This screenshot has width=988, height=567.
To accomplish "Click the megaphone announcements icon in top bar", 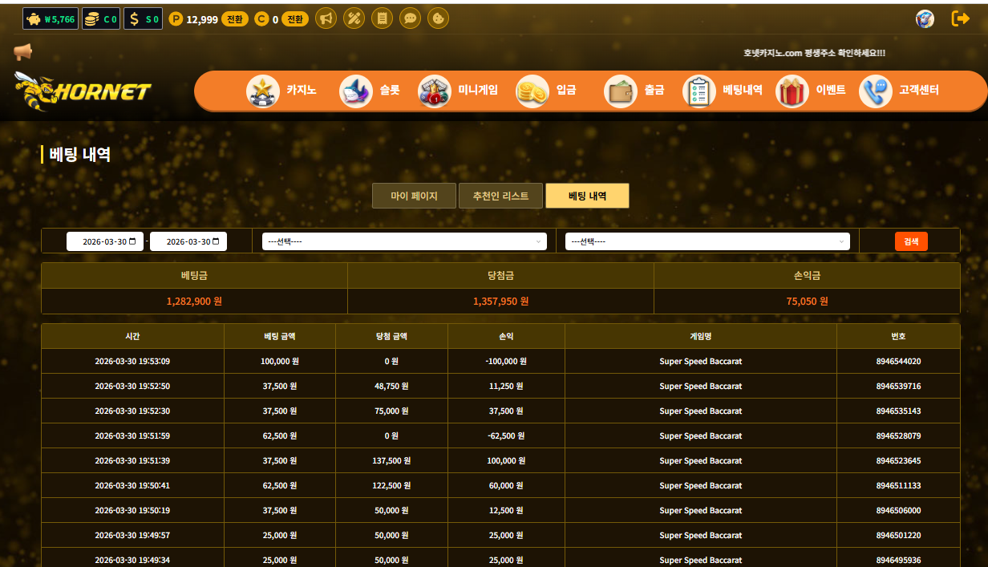I will 326,18.
